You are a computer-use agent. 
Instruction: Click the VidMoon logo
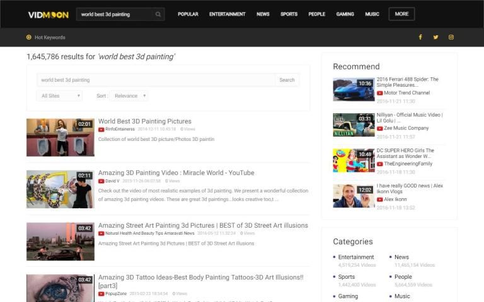tap(48, 14)
